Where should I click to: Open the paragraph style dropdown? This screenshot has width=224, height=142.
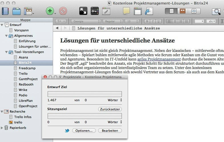click(x=61, y=21)
